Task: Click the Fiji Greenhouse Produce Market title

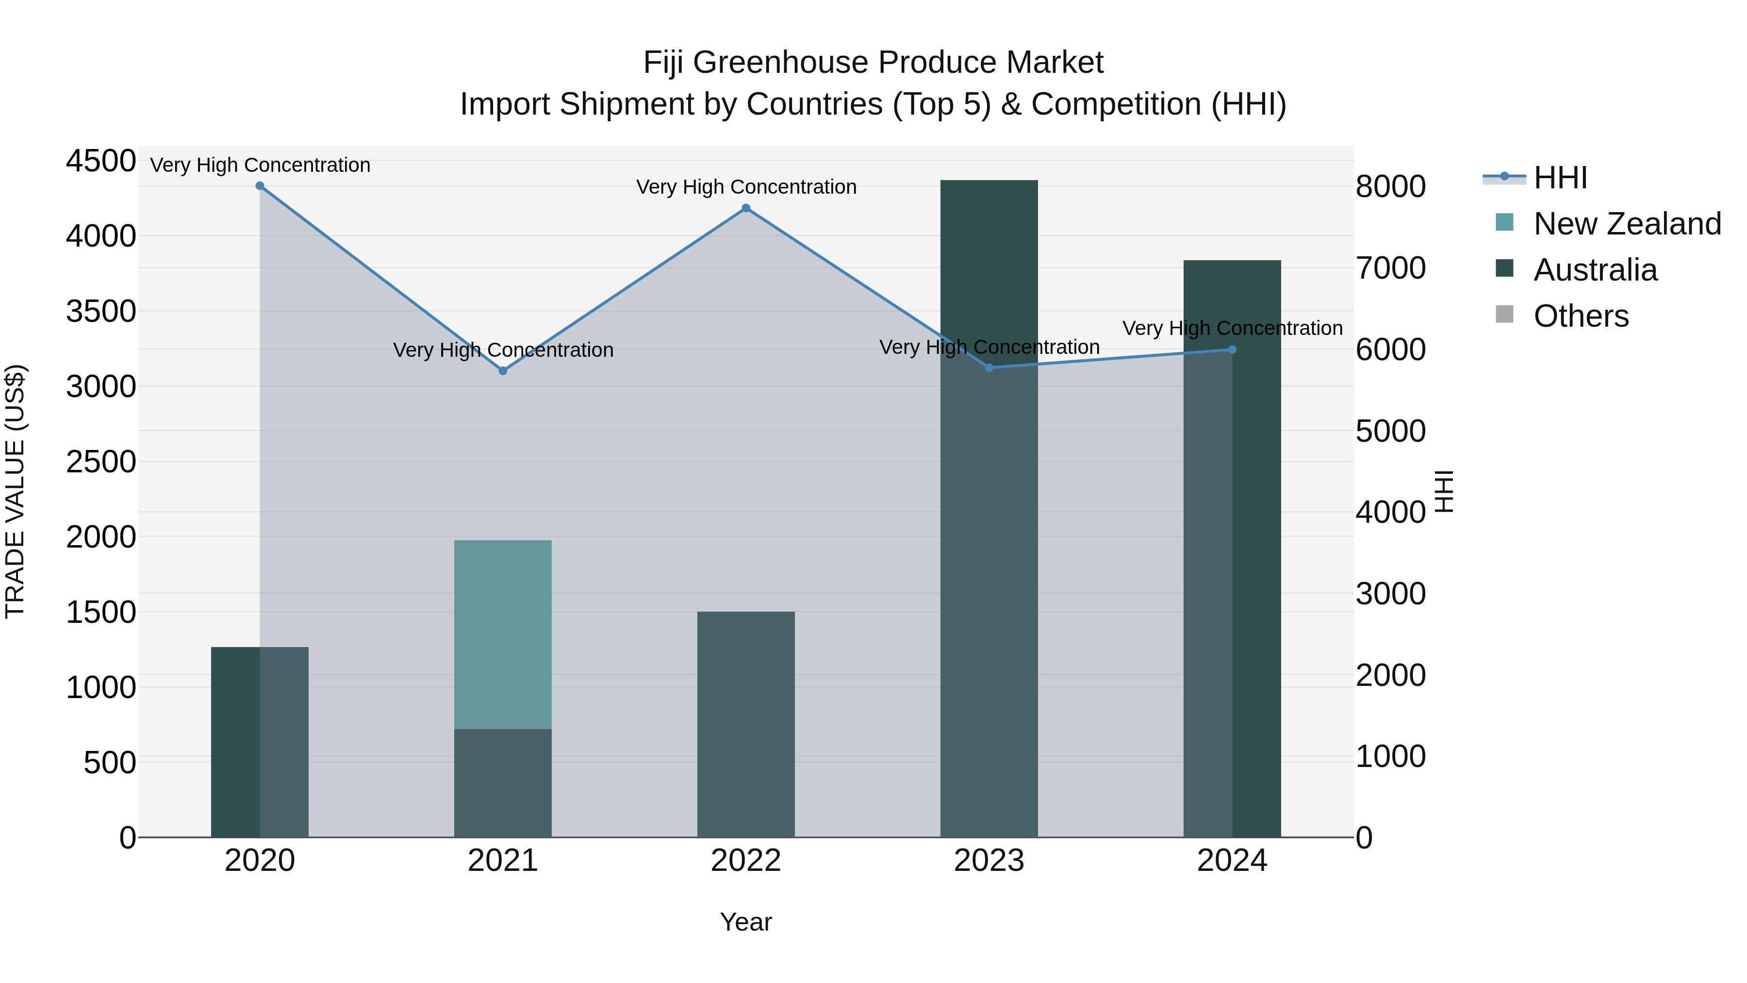Action: (873, 63)
